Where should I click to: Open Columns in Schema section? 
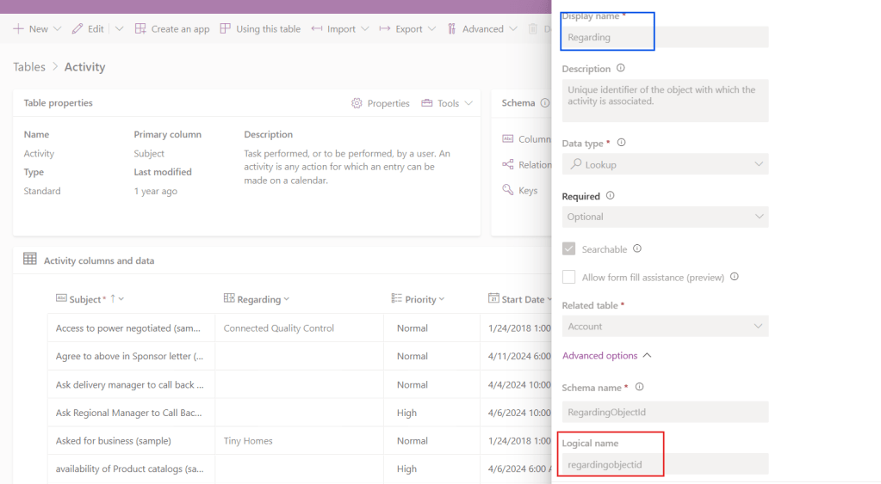[526, 139]
